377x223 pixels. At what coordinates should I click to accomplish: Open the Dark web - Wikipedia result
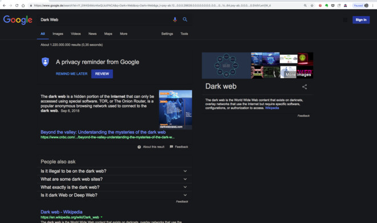coord(62,212)
